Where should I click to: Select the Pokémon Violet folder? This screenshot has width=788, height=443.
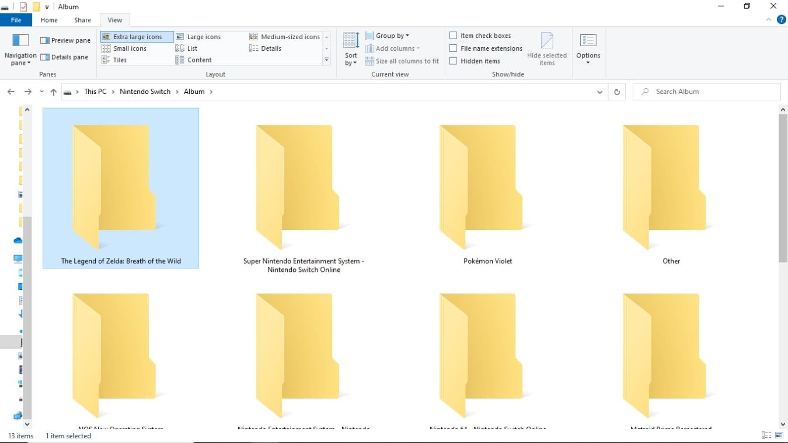[x=487, y=188]
